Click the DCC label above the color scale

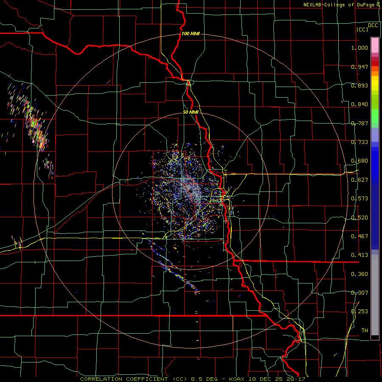click(373, 25)
